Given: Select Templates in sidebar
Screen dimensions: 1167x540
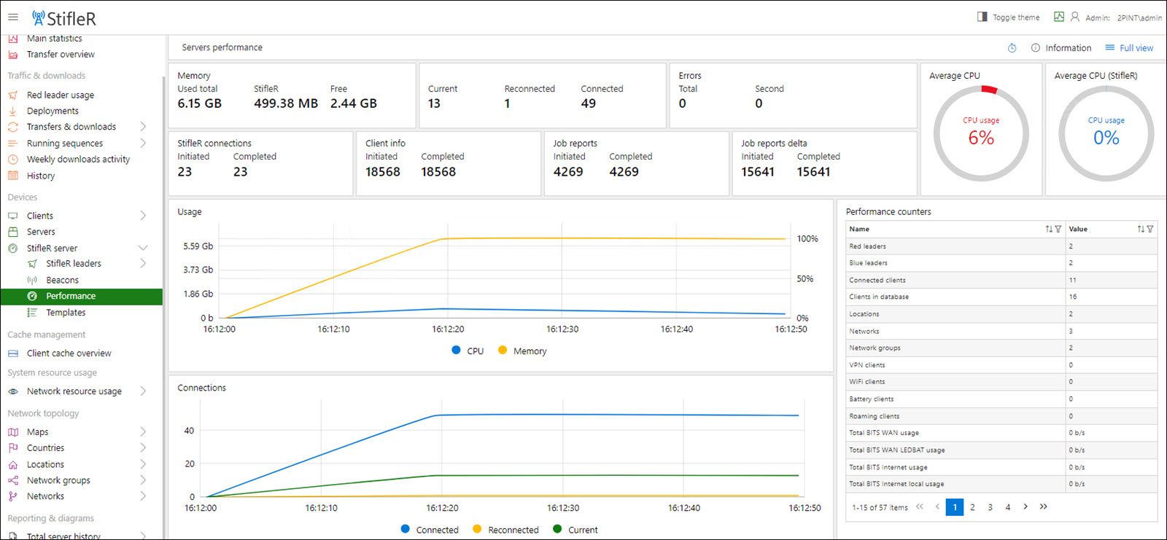Looking at the screenshot, I should [66, 313].
